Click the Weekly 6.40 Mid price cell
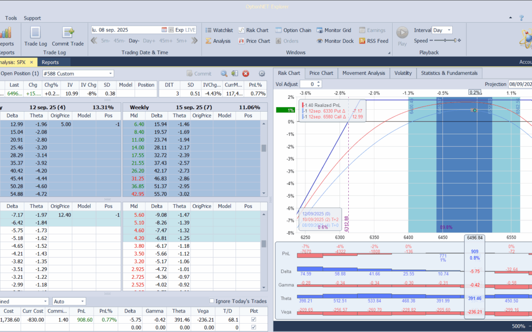Screen dimensions: 532x332 [x=134, y=124]
